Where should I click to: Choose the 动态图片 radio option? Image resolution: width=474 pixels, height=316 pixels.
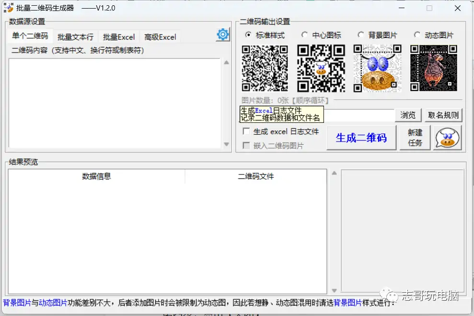(x=417, y=35)
